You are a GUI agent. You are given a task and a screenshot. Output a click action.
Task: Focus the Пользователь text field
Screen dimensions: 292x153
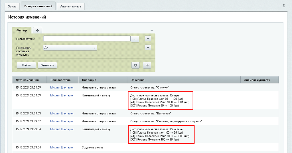tap(87, 39)
